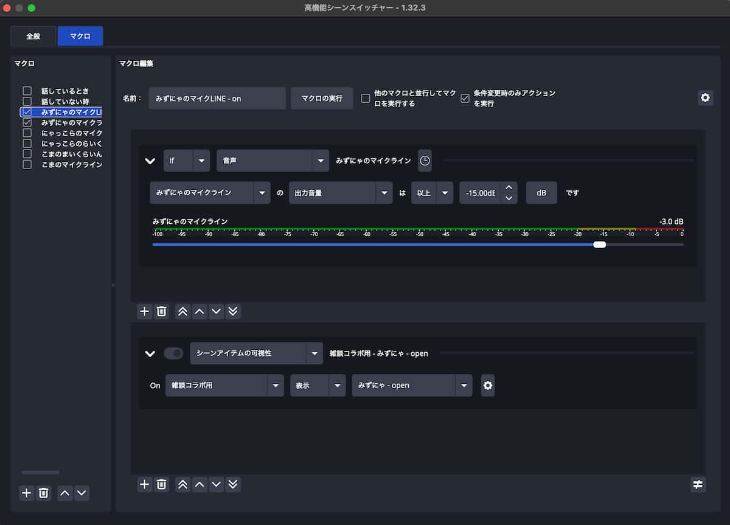730x525 pixels.
Task: Select the マクロ tab
Action: coord(80,36)
